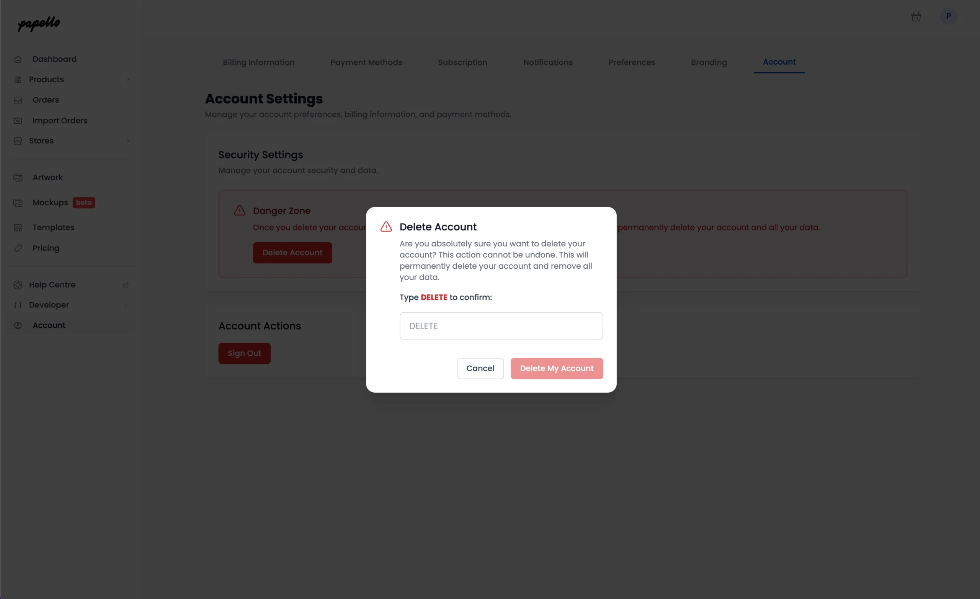The image size is (980, 599).
Task: Click the Help Centre external link icon
Action: coord(126,285)
